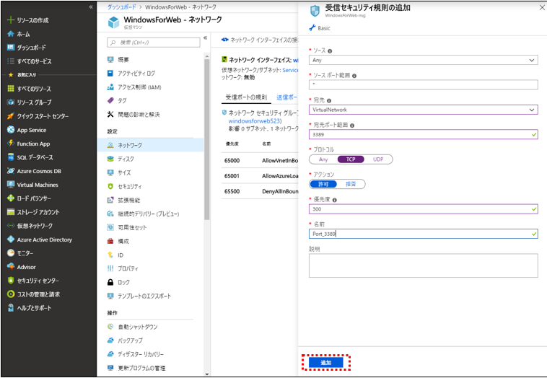Viewport: 547px width, 378px height.
Task: Click the Virtual Machines icon
Action: tap(11, 185)
